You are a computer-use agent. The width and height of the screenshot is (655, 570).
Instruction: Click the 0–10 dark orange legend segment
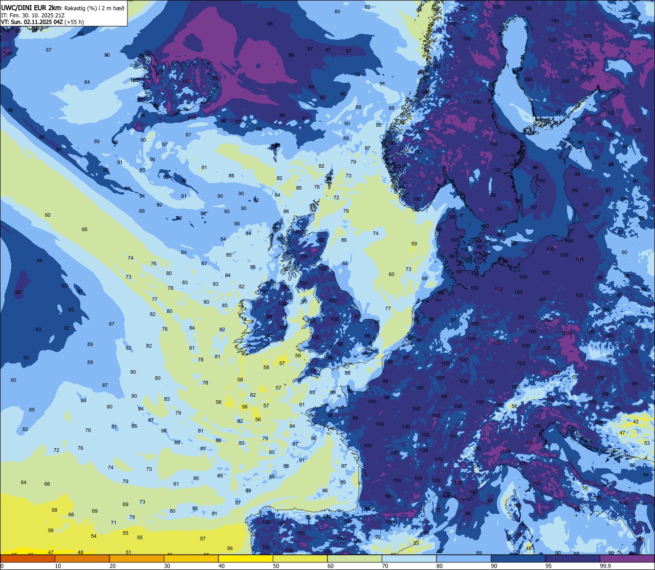28,558
